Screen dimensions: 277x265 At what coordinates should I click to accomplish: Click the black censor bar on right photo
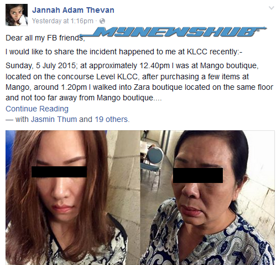click(x=198, y=176)
